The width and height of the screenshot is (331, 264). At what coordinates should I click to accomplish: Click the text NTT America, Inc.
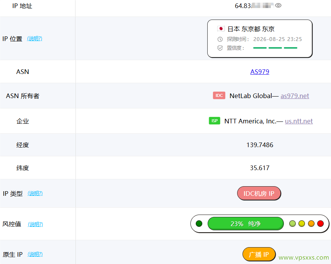[251, 121]
